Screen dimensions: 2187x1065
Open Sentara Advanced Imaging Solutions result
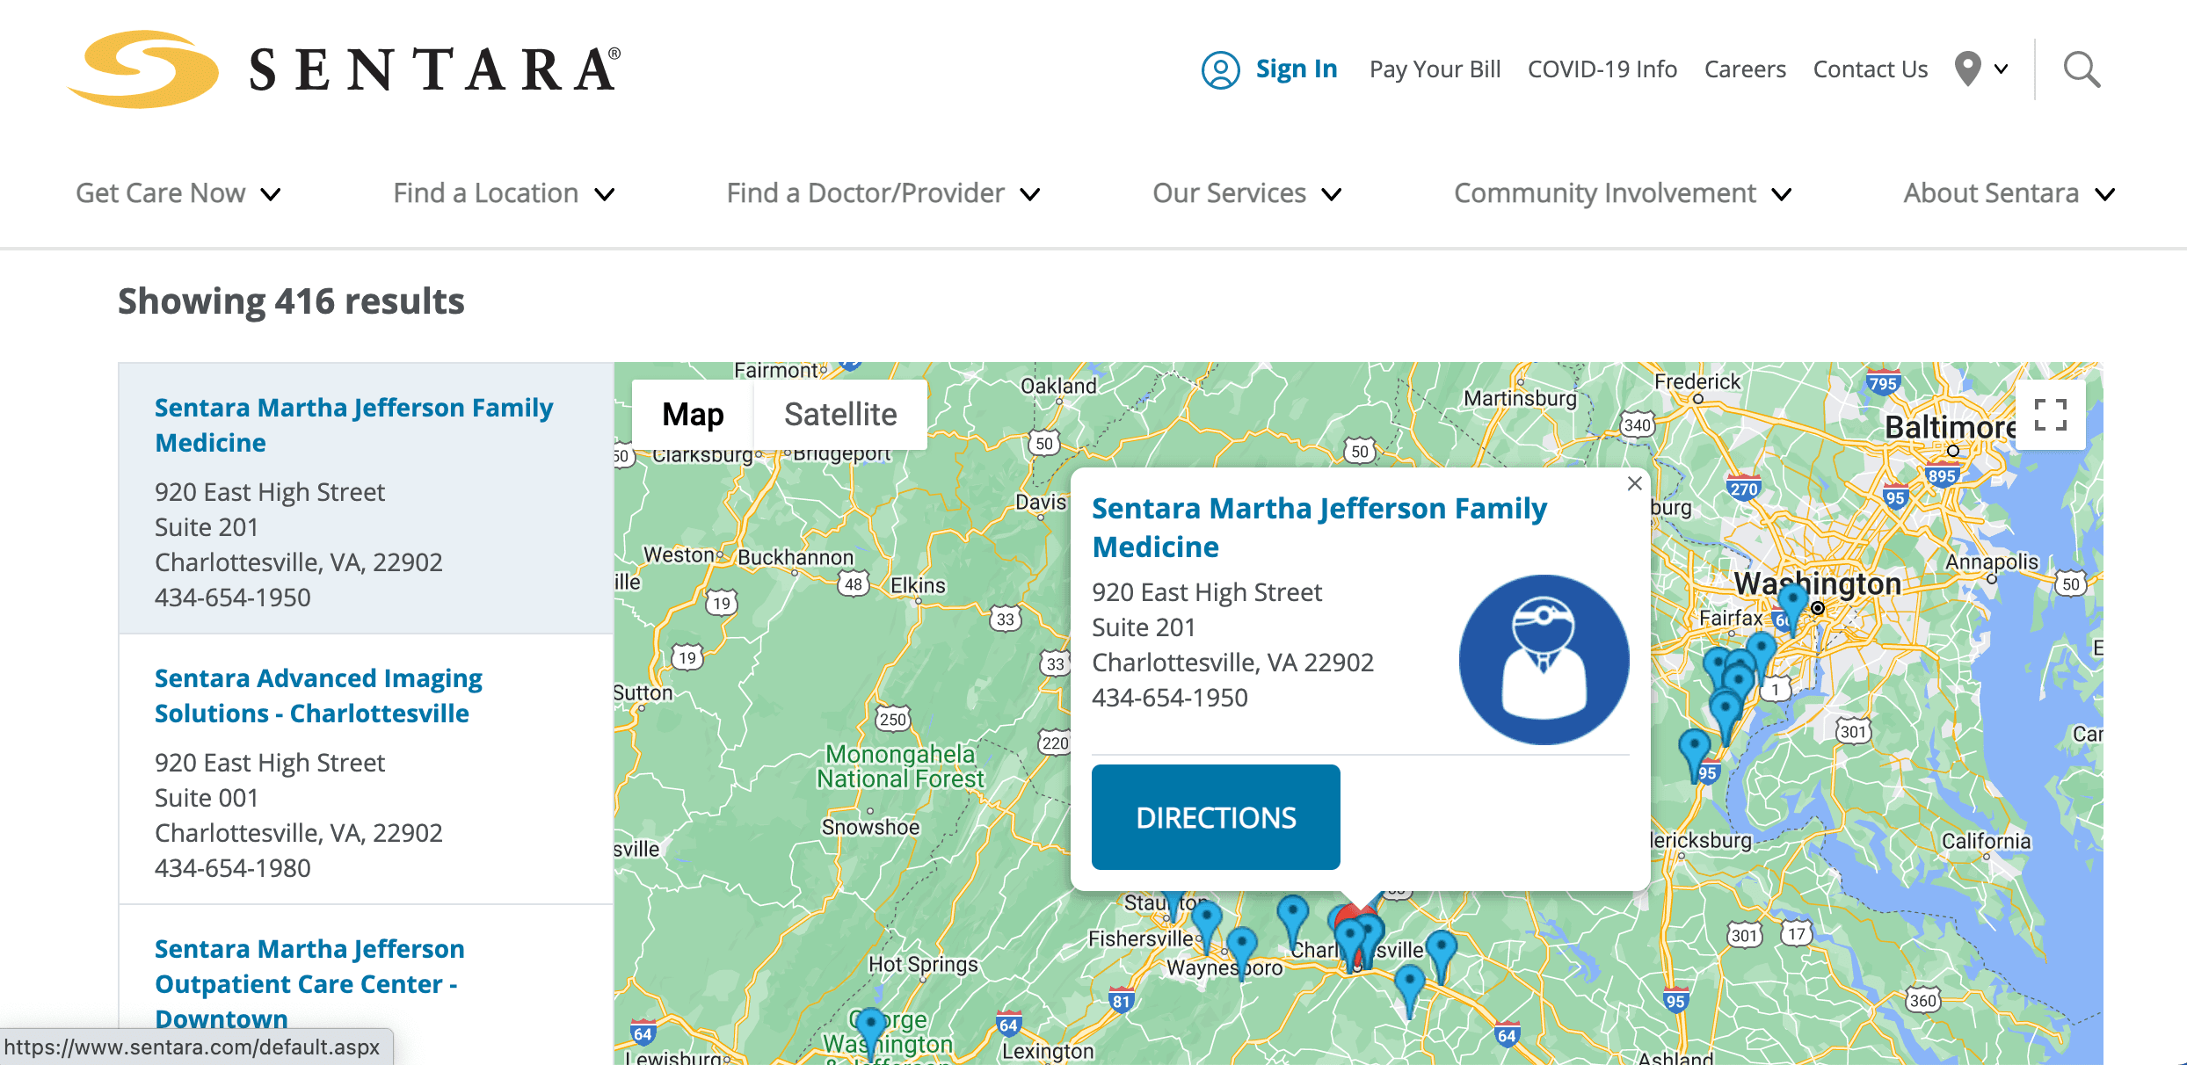[318, 695]
